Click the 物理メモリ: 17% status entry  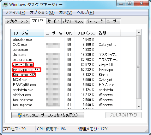pyautogui.click(x=93, y=129)
